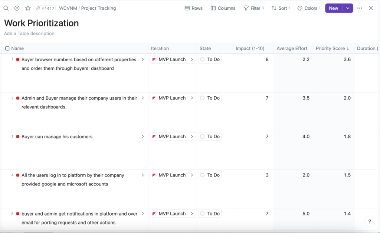Tick the select-all checkbox next to Name
This screenshot has height=233, width=380.
tap(7, 49)
